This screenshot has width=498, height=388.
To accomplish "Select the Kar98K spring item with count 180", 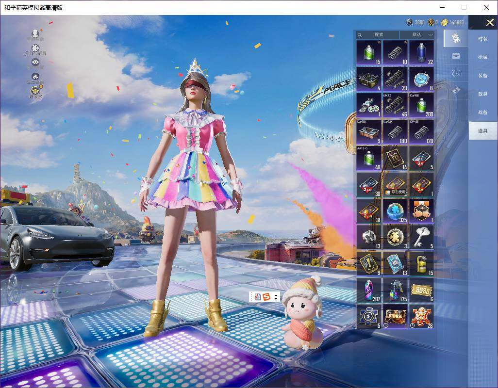I will pos(395,132).
